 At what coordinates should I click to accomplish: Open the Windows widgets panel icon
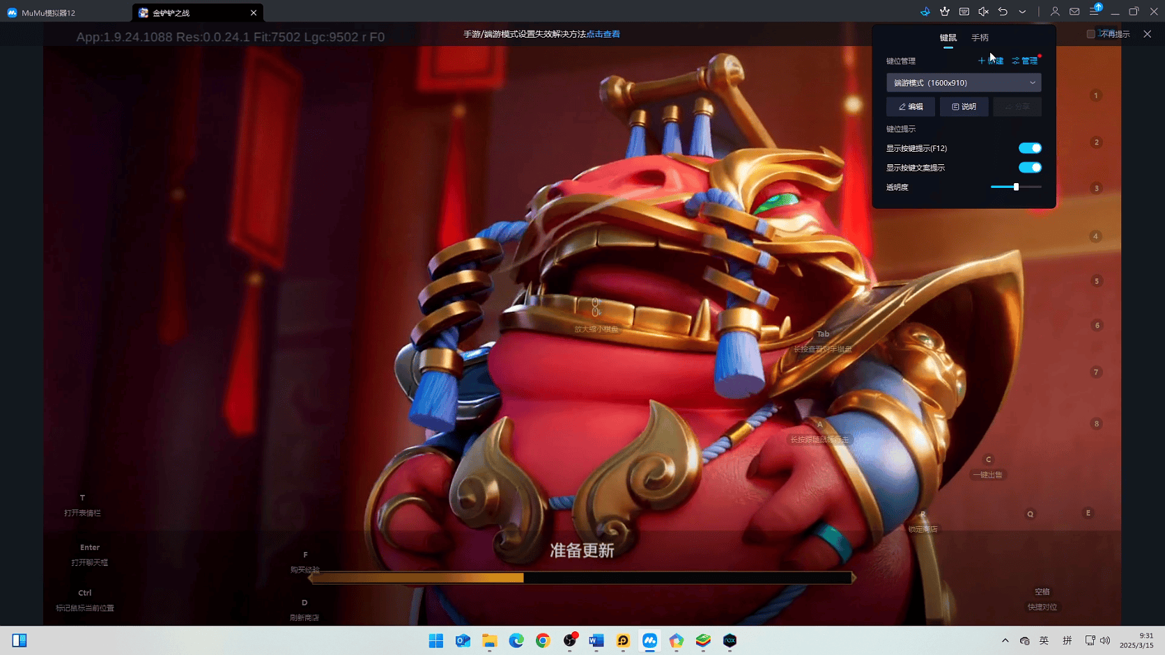tap(20, 640)
